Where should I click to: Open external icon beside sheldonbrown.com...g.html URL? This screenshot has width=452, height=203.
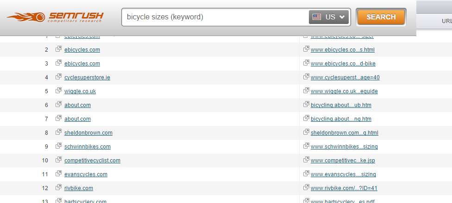coord(306,132)
